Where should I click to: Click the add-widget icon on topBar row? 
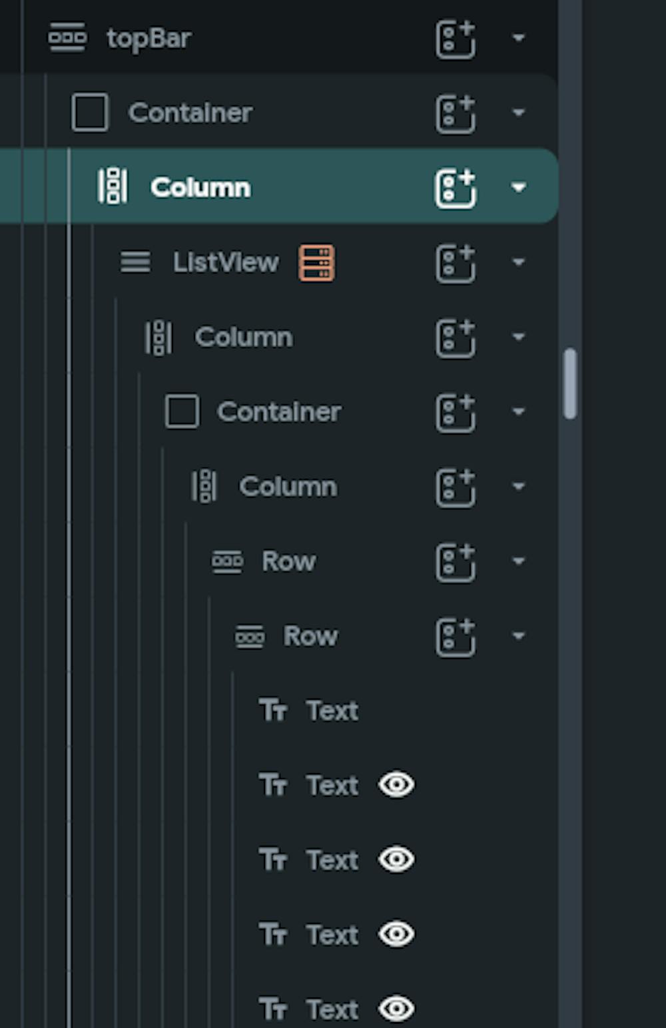(456, 39)
